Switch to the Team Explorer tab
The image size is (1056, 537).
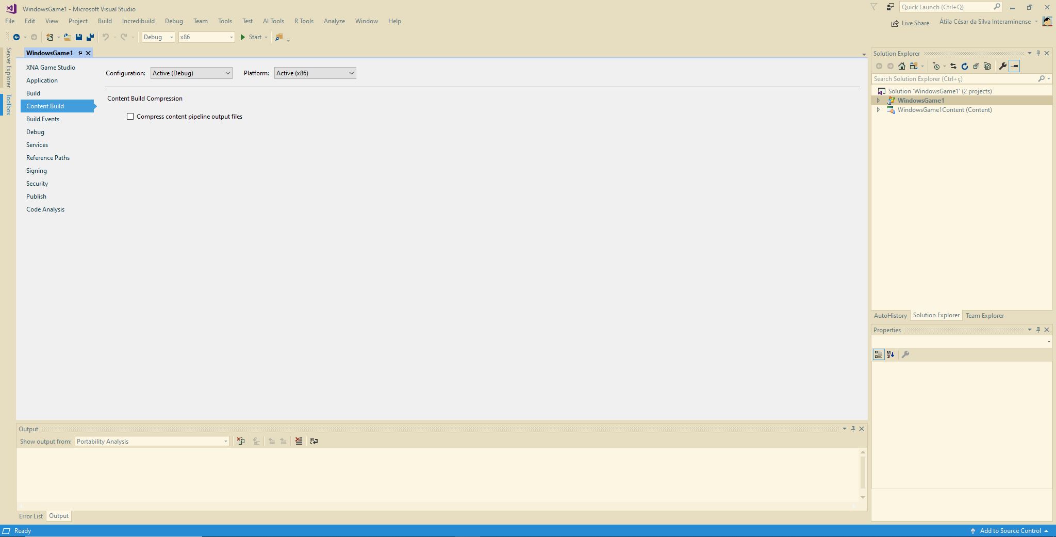(x=984, y=315)
